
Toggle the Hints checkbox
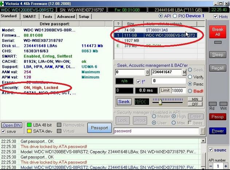215,16
